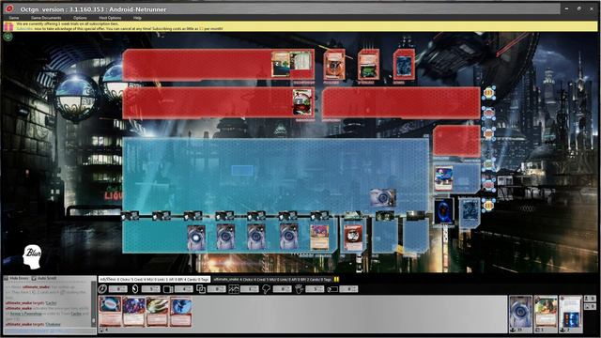Click the green token marker on the right edge
The image size is (601, 338).
point(488,165)
